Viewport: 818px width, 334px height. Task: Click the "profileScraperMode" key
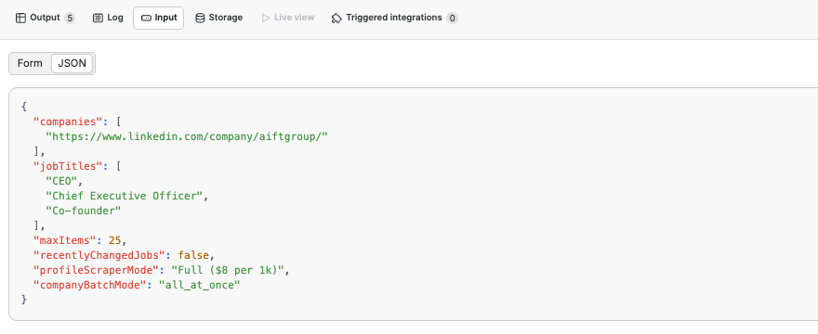pos(96,270)
